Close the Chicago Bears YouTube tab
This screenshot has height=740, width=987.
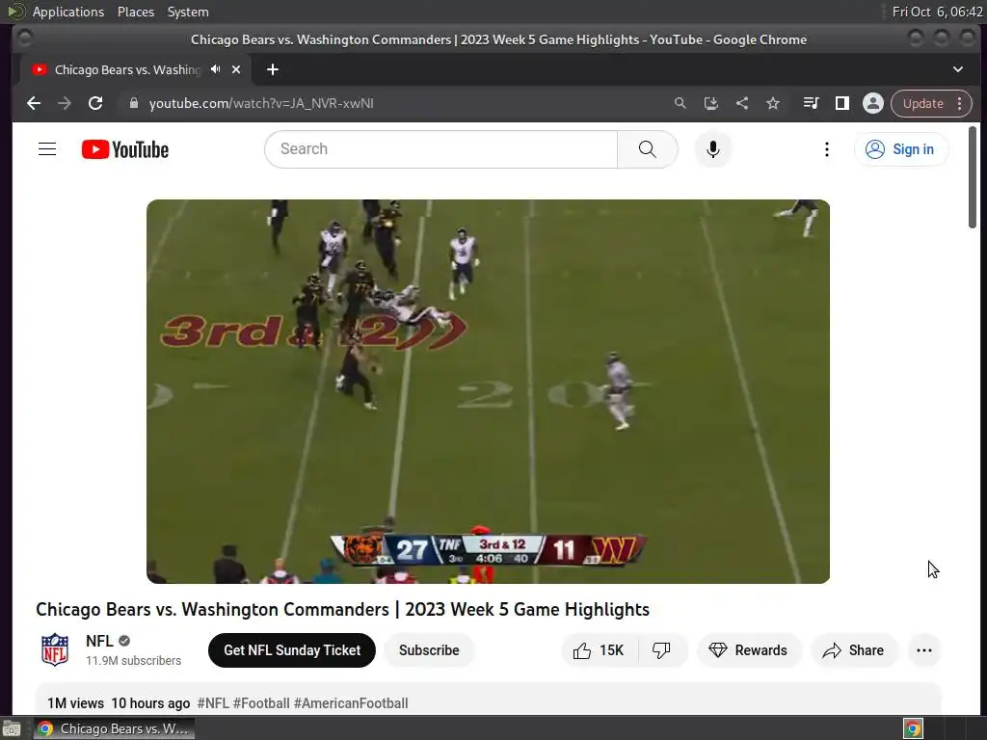(236, 69)
